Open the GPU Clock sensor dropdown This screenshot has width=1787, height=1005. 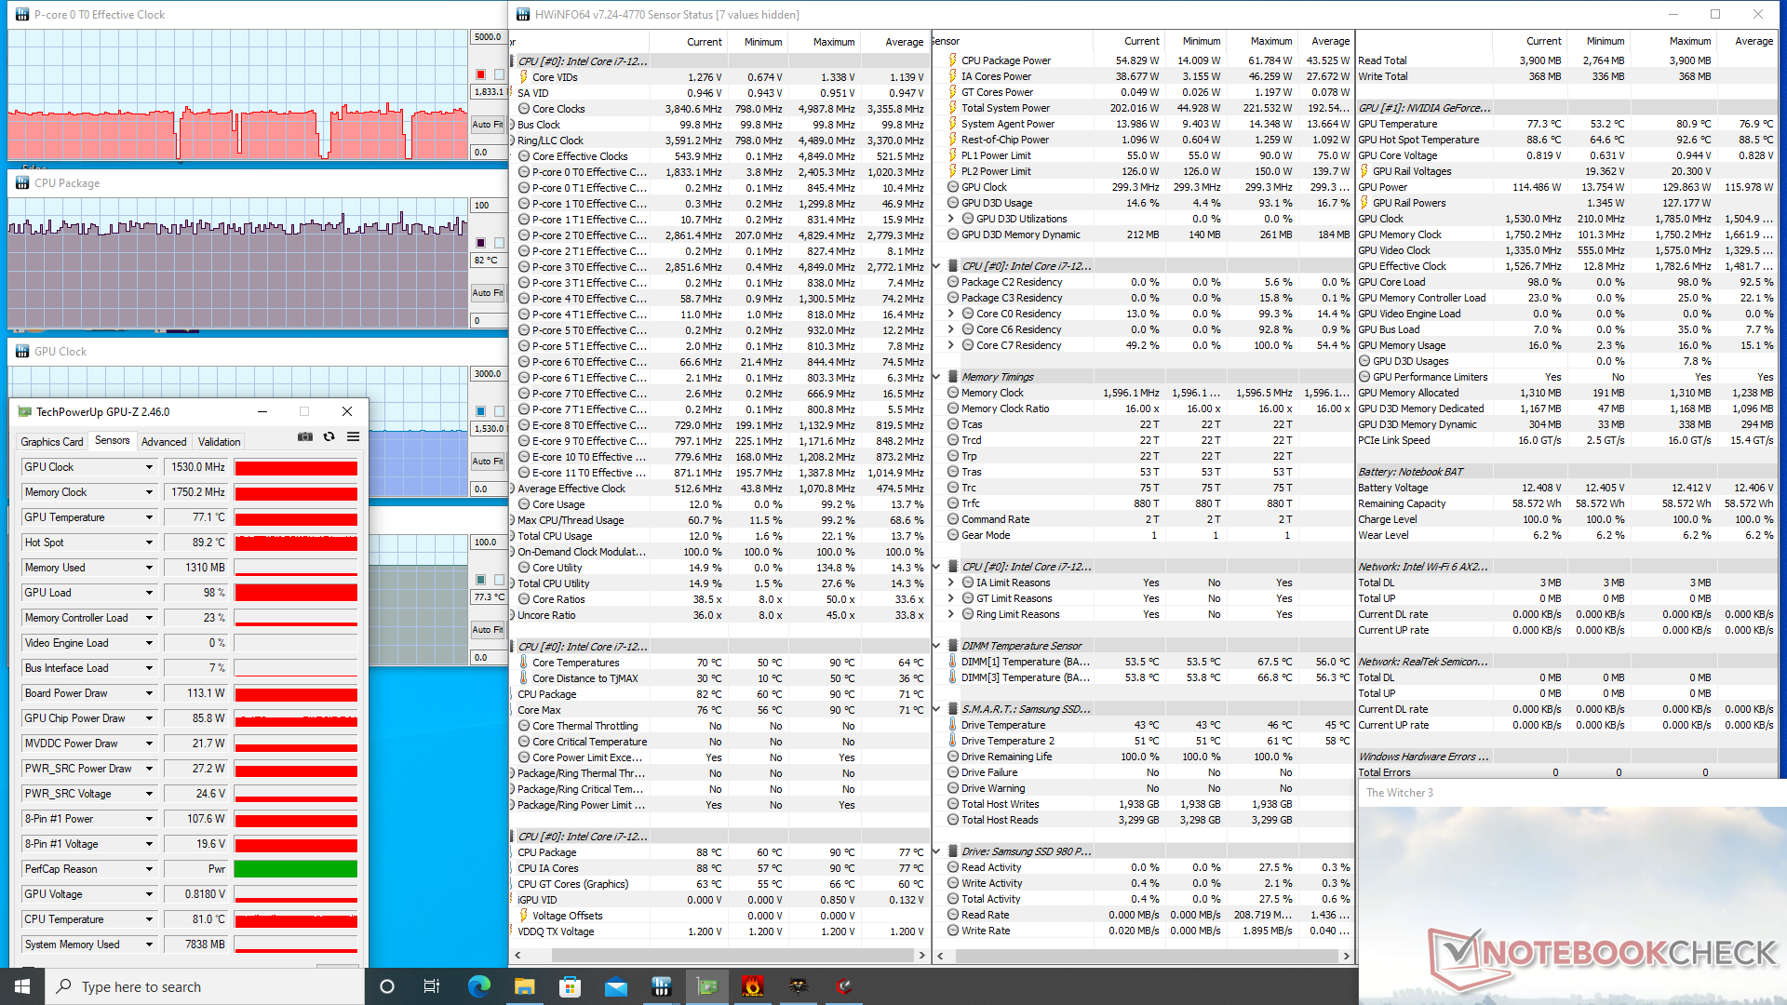point(149,467)
